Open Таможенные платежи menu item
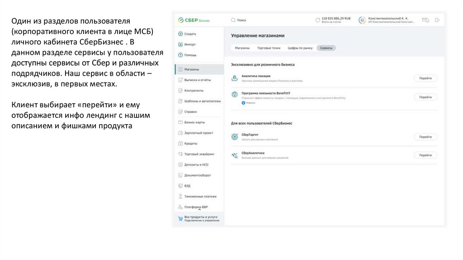Screen dimensions: 463x260 [199, 197]
